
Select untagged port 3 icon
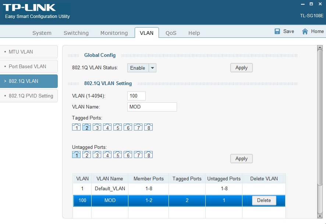click(97, 154)
